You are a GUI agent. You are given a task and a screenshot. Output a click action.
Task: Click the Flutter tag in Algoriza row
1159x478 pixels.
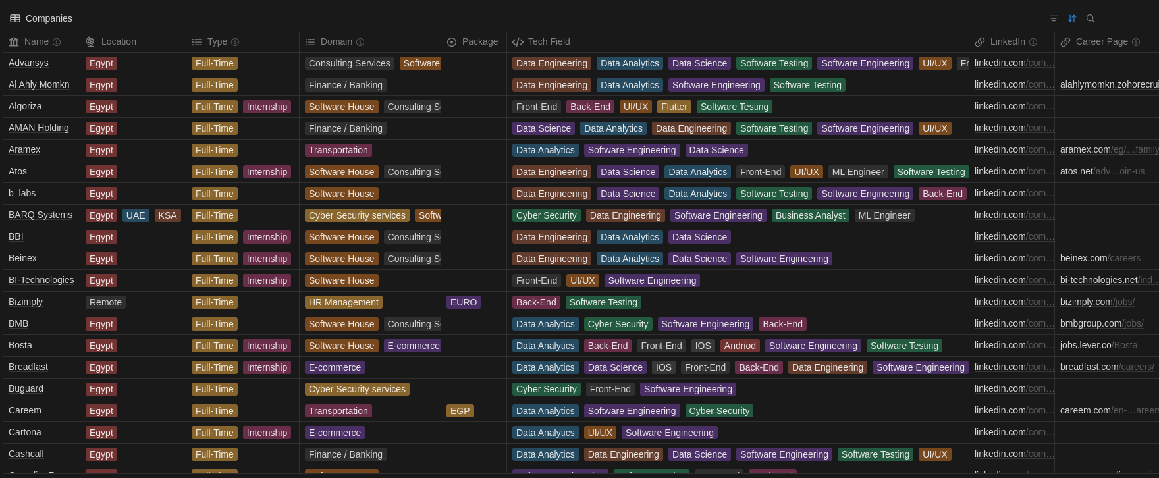[x=674, y=107]
